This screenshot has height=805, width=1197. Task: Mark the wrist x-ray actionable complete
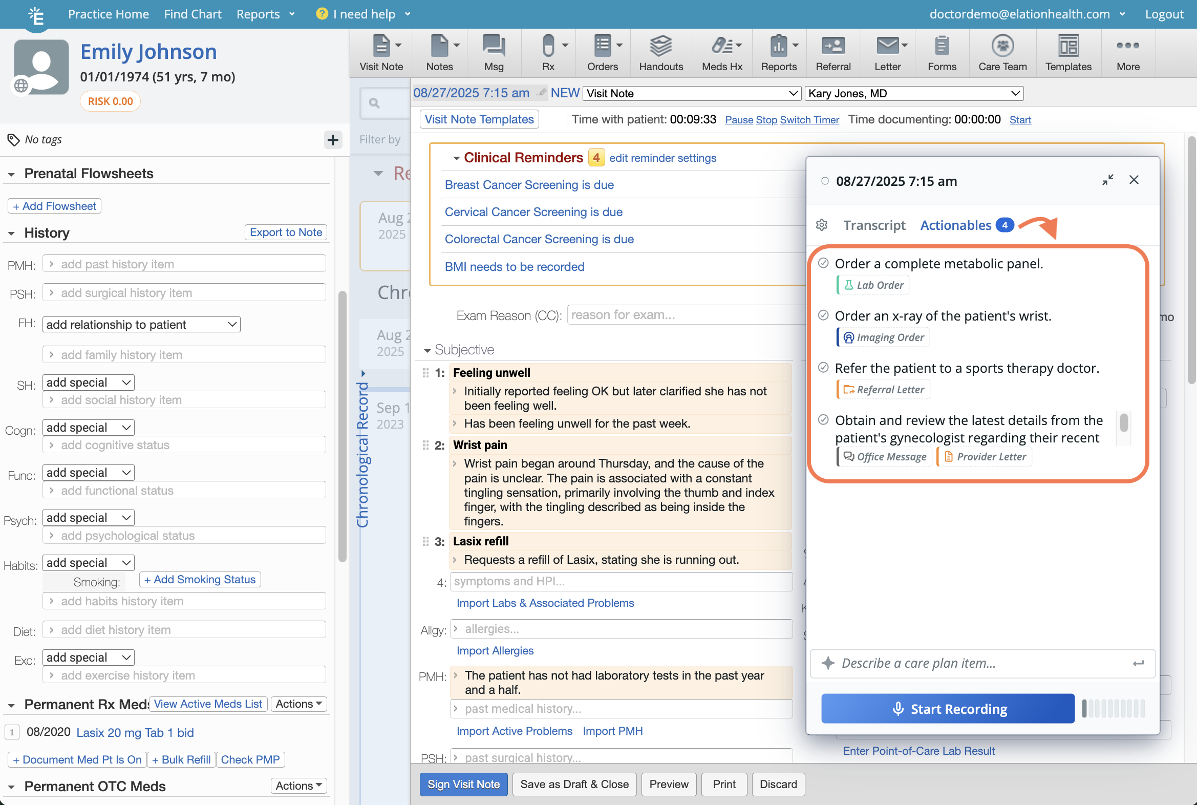pyautogui.click(x=823, y=315)
